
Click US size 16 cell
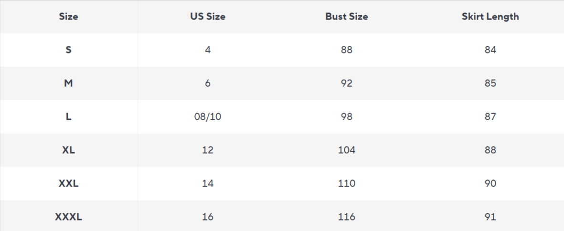(208, 217)
